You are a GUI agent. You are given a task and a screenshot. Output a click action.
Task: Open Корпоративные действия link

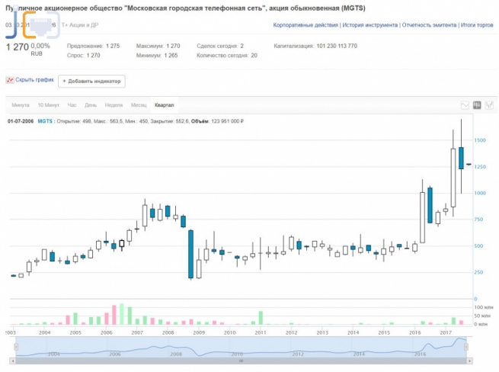[305, 25]
